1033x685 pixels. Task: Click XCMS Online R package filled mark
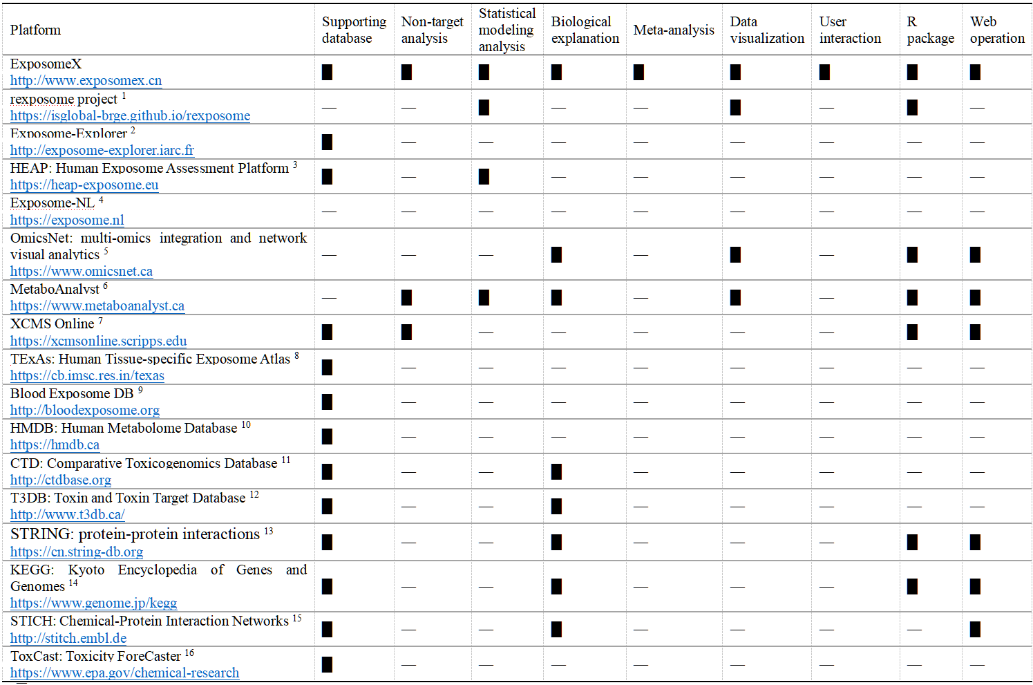tap(912, 332)
